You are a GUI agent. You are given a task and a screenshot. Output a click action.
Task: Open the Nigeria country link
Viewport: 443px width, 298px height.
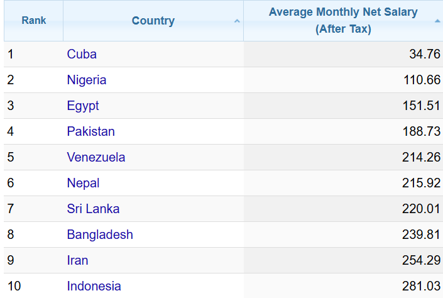[x=87, y=80]
